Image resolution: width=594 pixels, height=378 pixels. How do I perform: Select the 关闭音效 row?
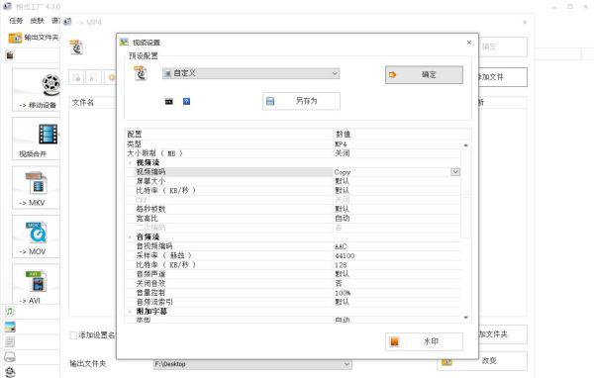[x=293, y=283]
